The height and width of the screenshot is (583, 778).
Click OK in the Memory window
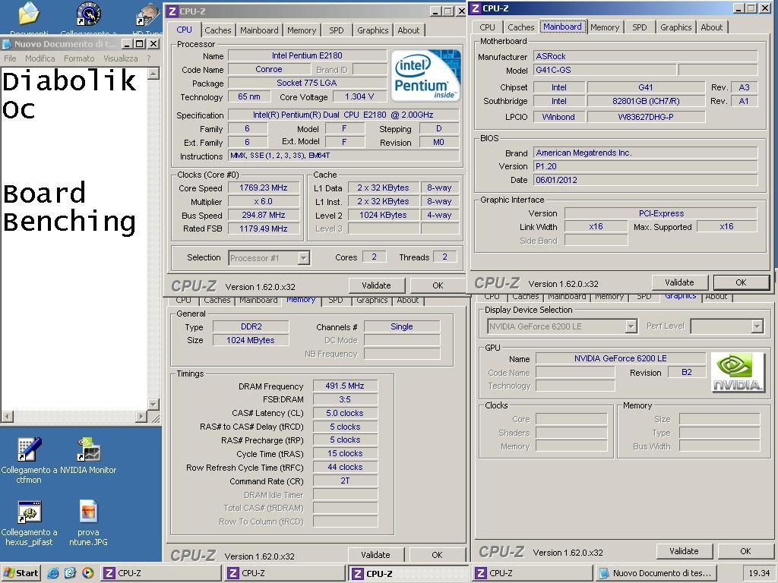[x=437, y=555]
